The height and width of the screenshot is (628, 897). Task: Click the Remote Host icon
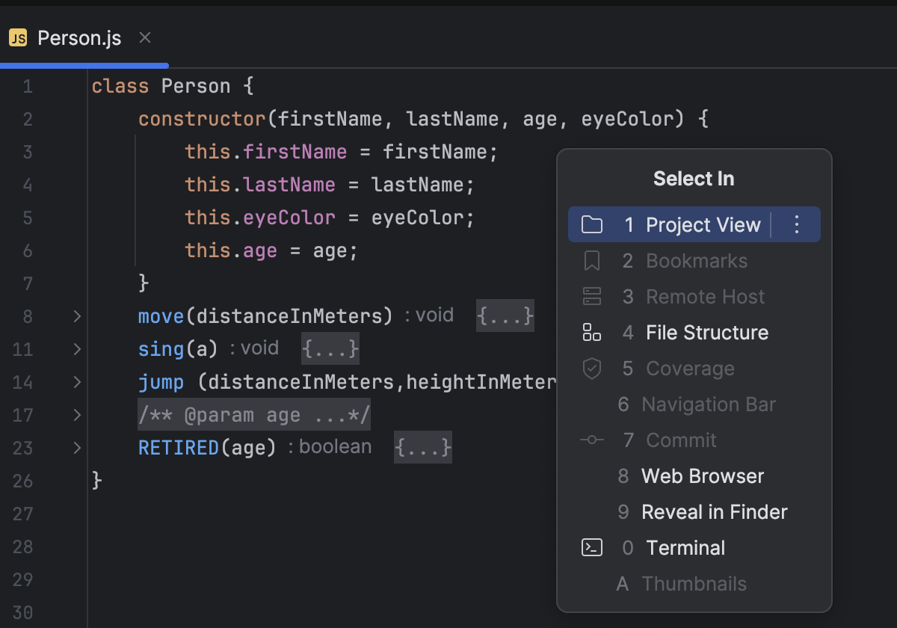pos(591,296)
